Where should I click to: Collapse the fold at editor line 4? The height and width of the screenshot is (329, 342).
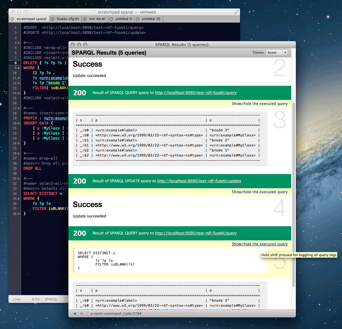coord(19,43)
